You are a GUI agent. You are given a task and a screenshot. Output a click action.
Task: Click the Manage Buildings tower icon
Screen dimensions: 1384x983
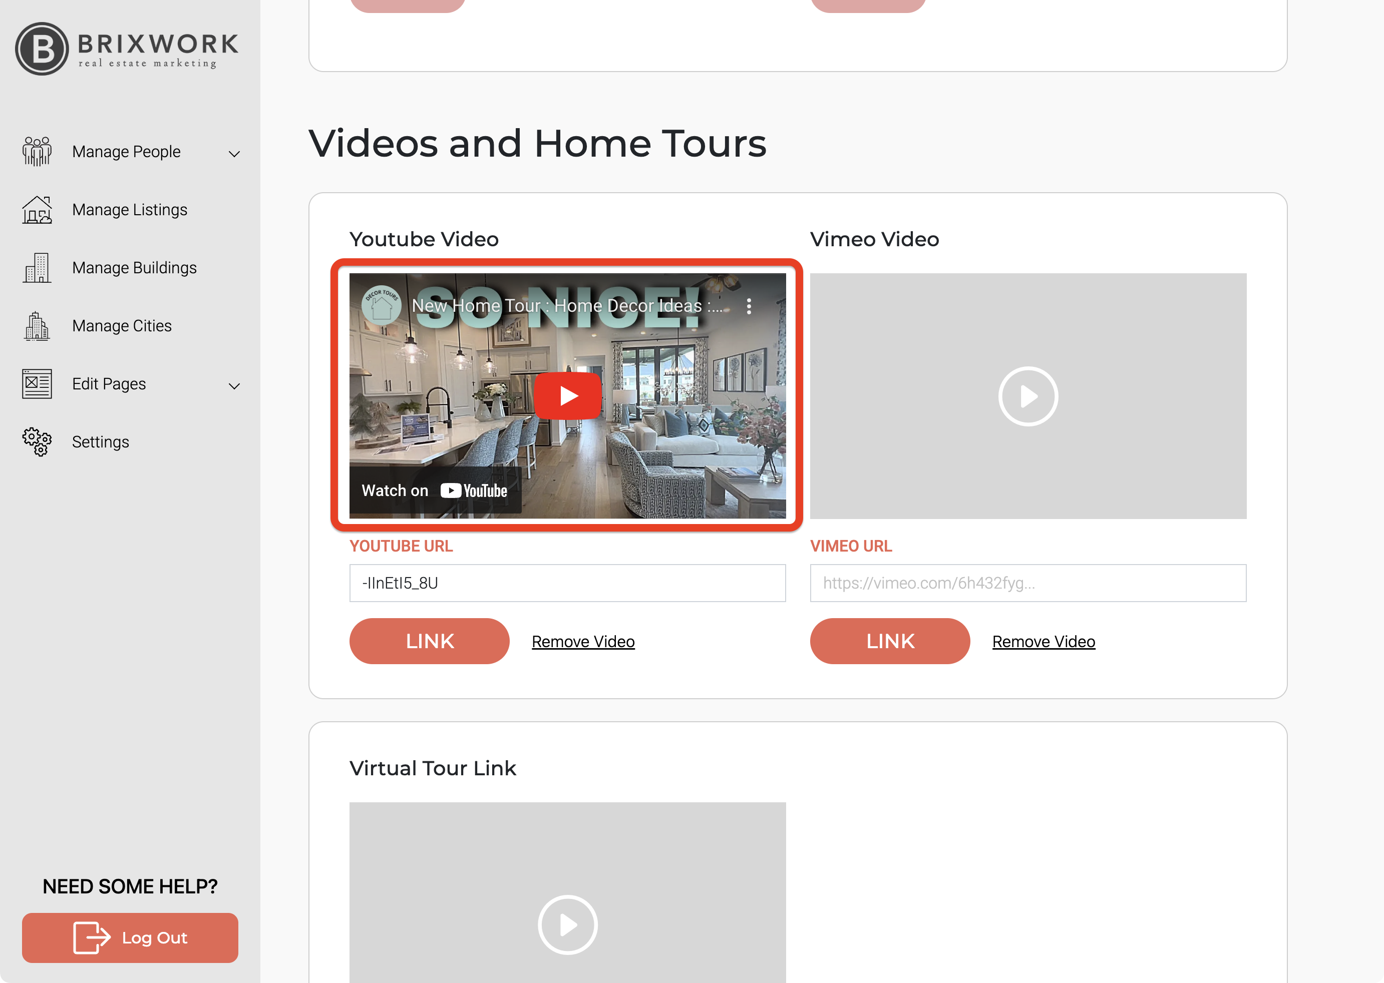point(37,268)
